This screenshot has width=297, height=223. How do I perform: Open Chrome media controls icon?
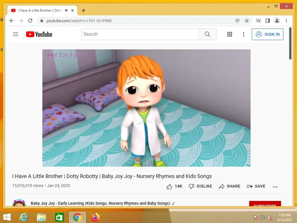(x=258, y=21)
